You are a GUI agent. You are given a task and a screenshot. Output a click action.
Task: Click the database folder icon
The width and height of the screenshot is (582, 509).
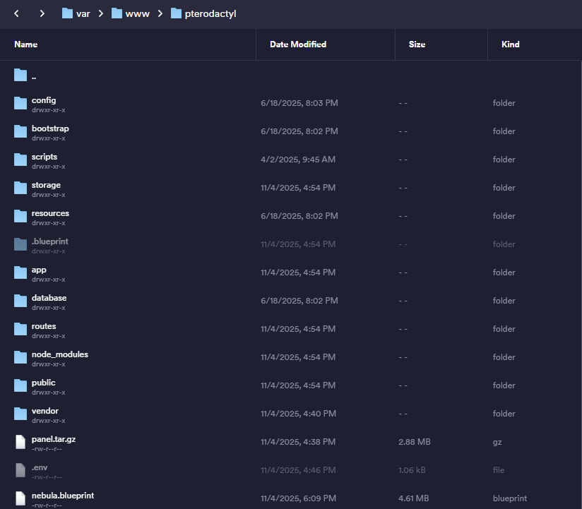[x=20, y=301]
